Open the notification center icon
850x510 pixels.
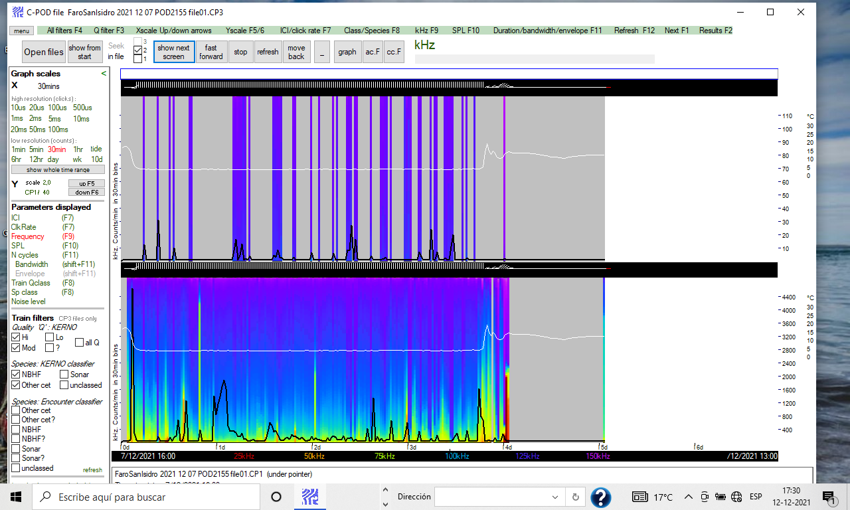[x=828, y=497]
